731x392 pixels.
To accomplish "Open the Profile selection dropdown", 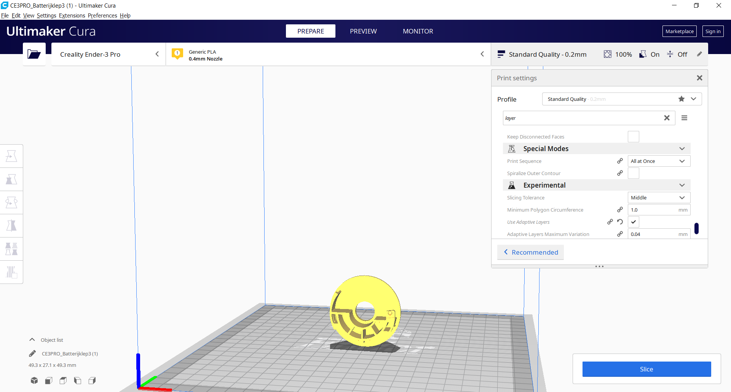I will click(622, 99).
